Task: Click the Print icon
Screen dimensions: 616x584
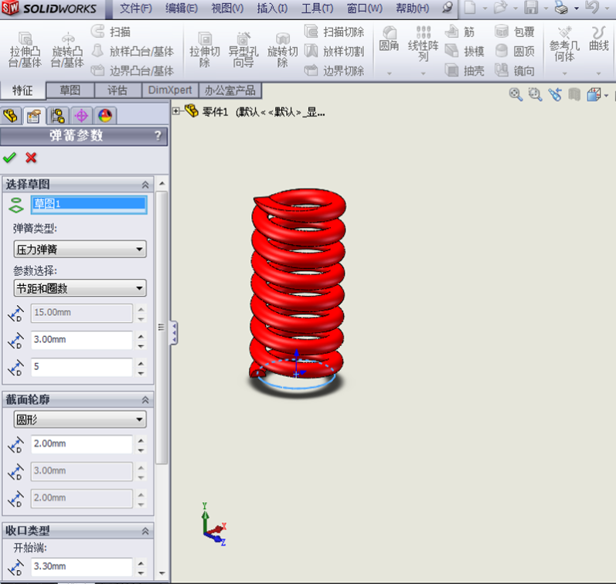Action: tap(561, 8)
